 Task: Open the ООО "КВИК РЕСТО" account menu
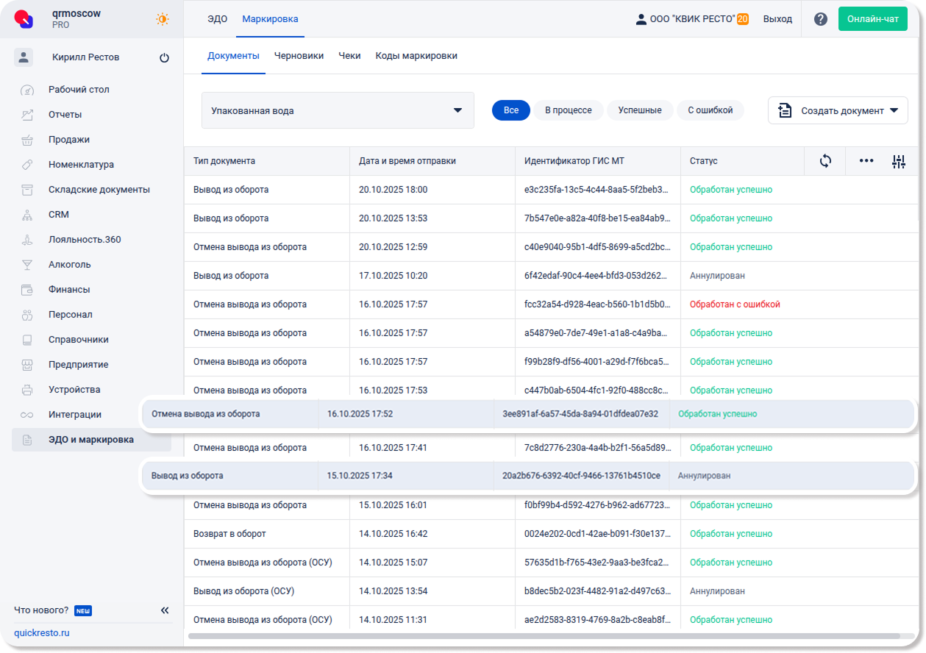click(691, 19)
